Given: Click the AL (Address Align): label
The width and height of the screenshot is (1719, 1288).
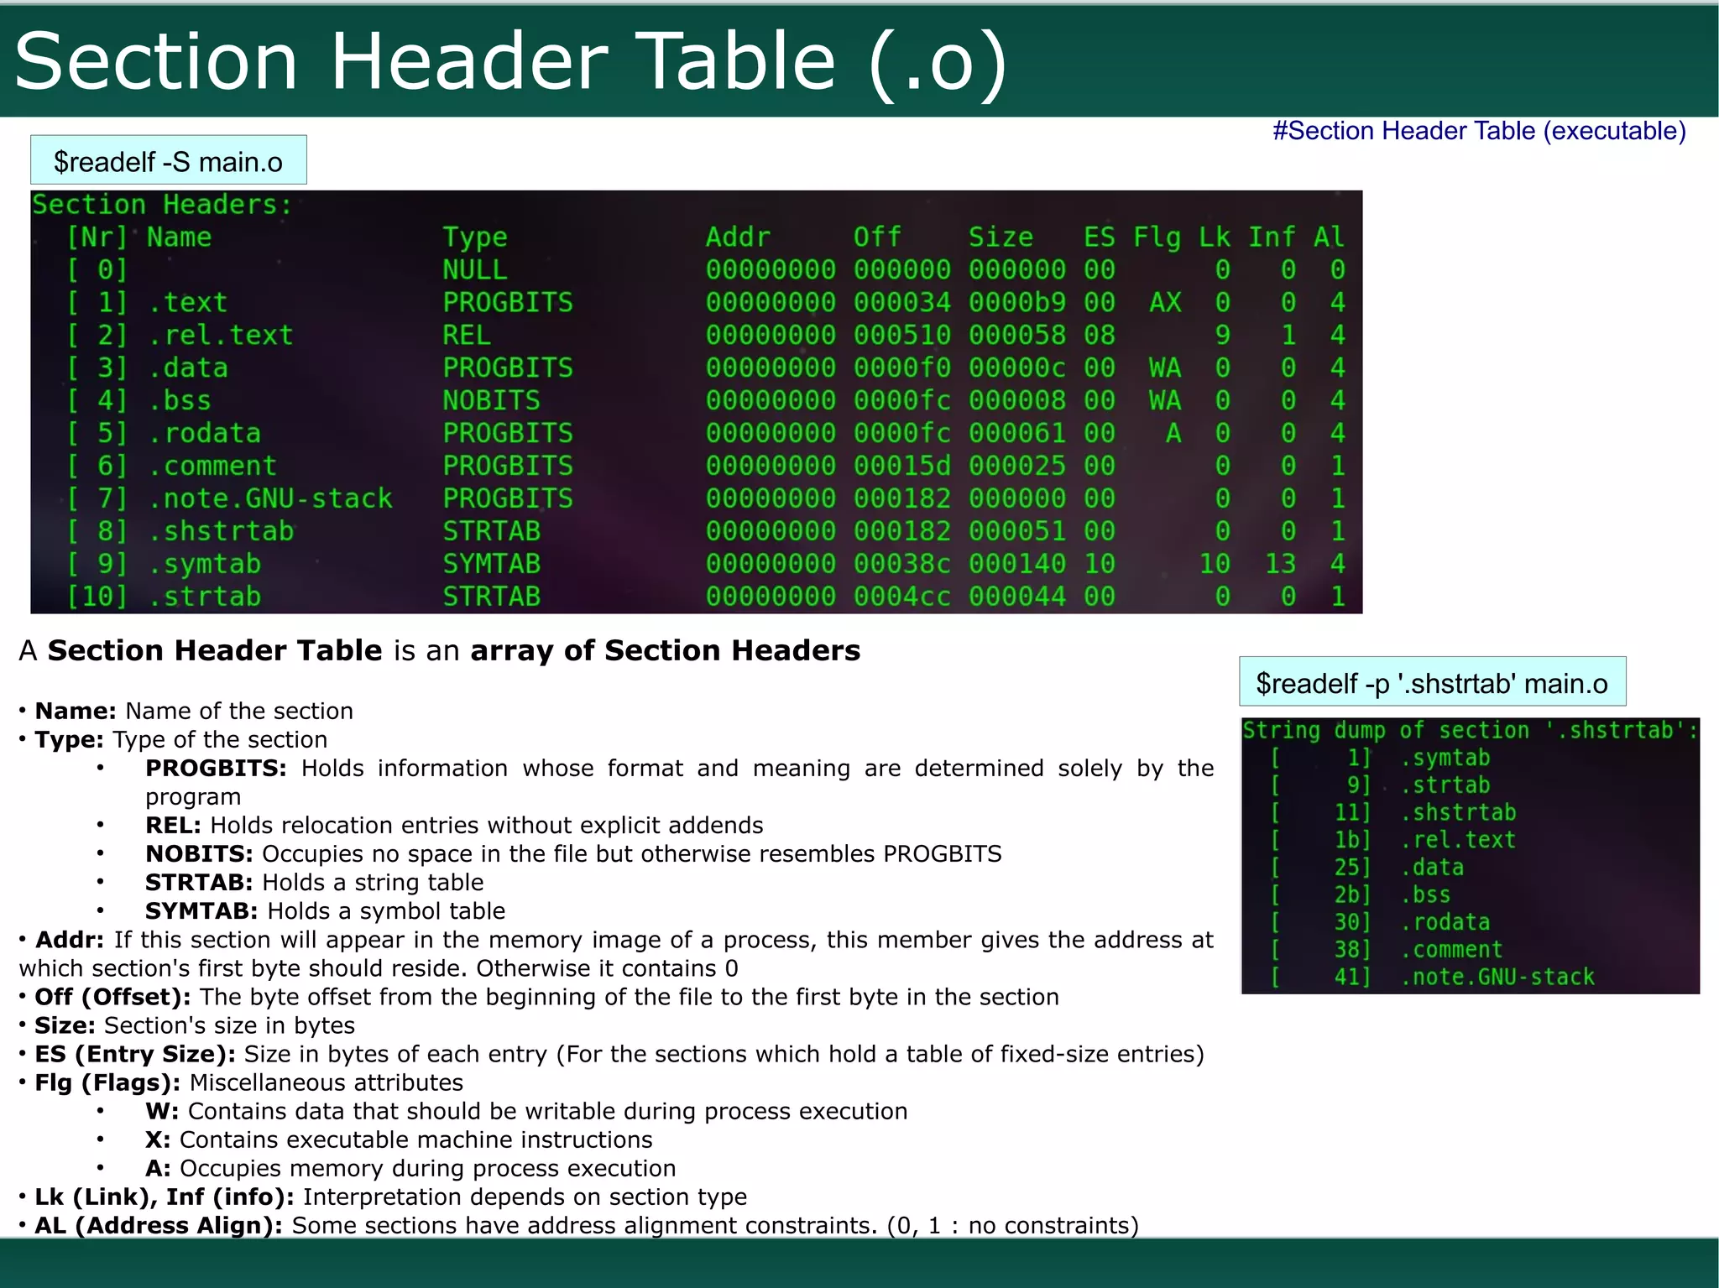Looking at the screenshot, I should coord(159,1225).
